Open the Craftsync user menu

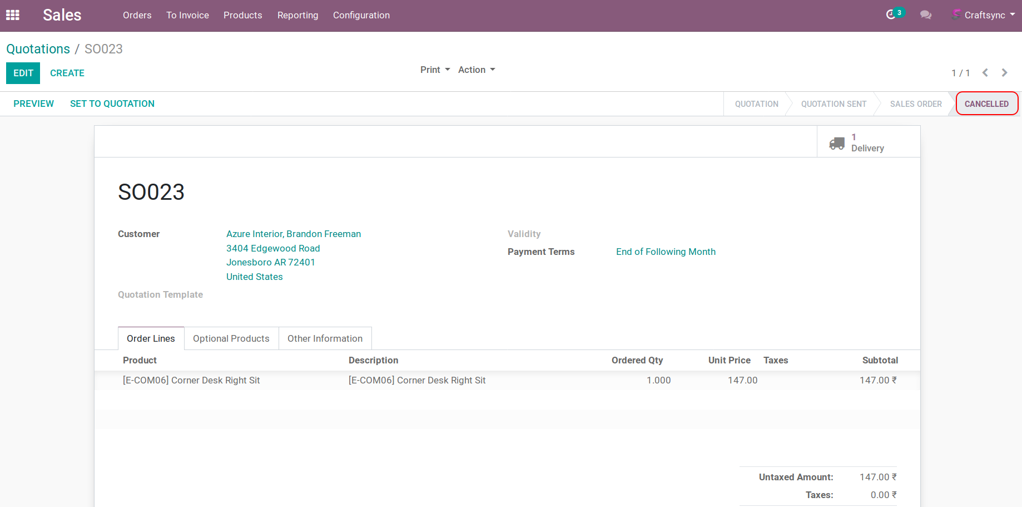[x=984, y=15]
